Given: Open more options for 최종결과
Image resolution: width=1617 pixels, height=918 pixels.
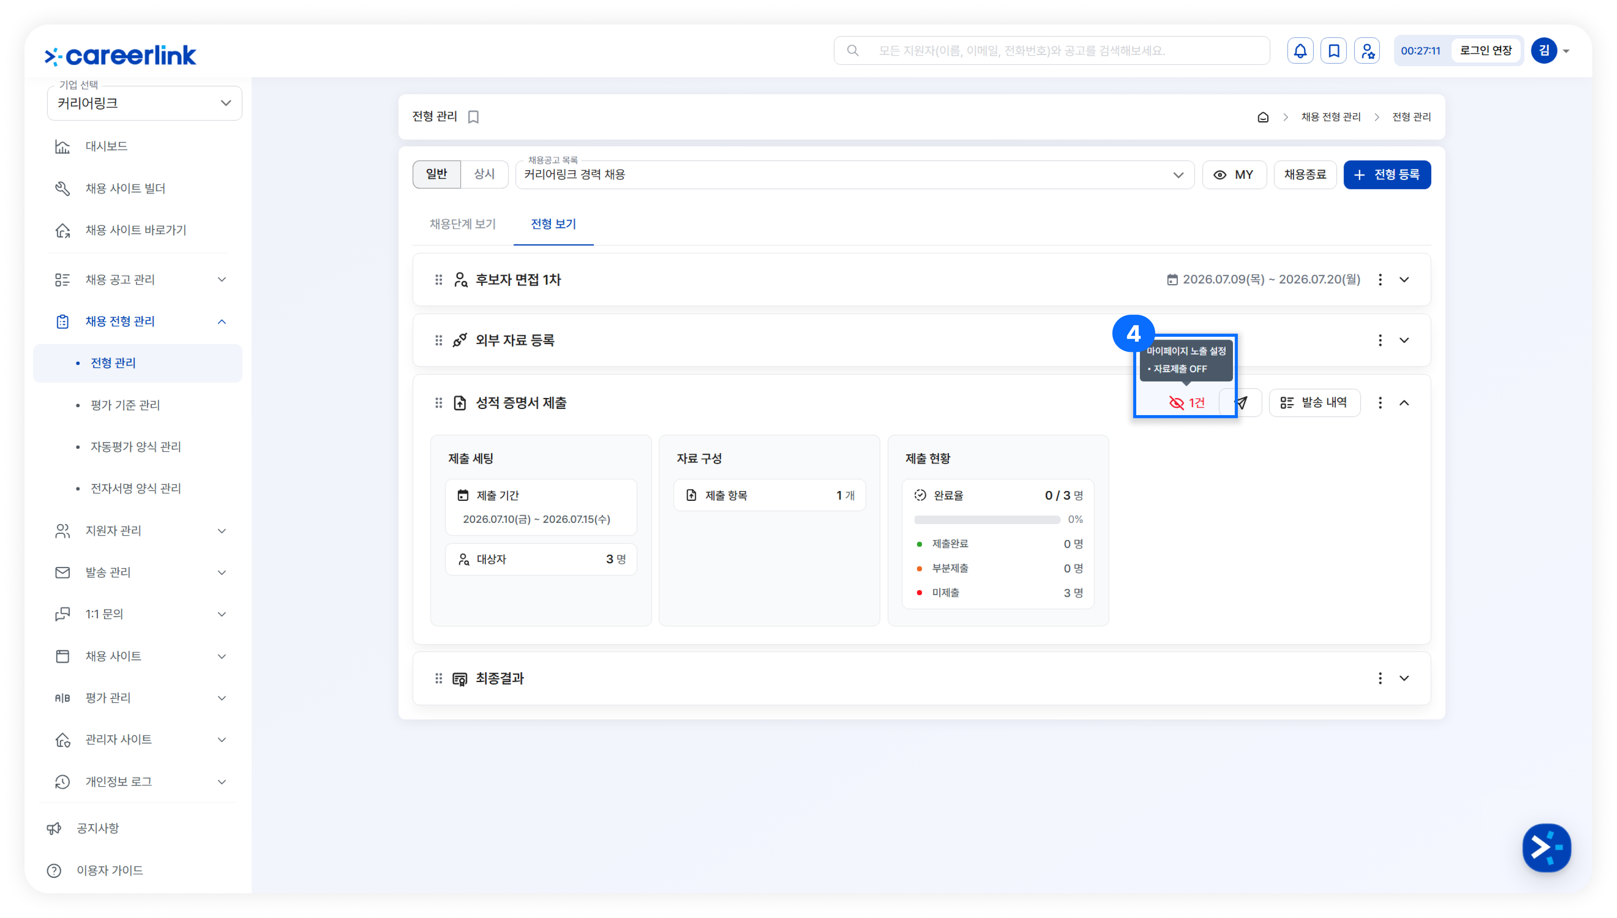Looking at the screenshot, I should click(x=1380, y=678).
